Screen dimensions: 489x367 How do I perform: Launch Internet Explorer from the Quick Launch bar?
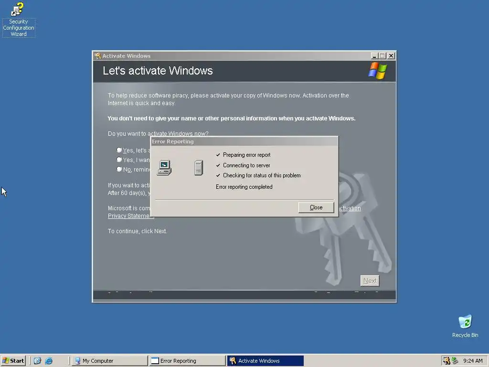coord(49,360)
